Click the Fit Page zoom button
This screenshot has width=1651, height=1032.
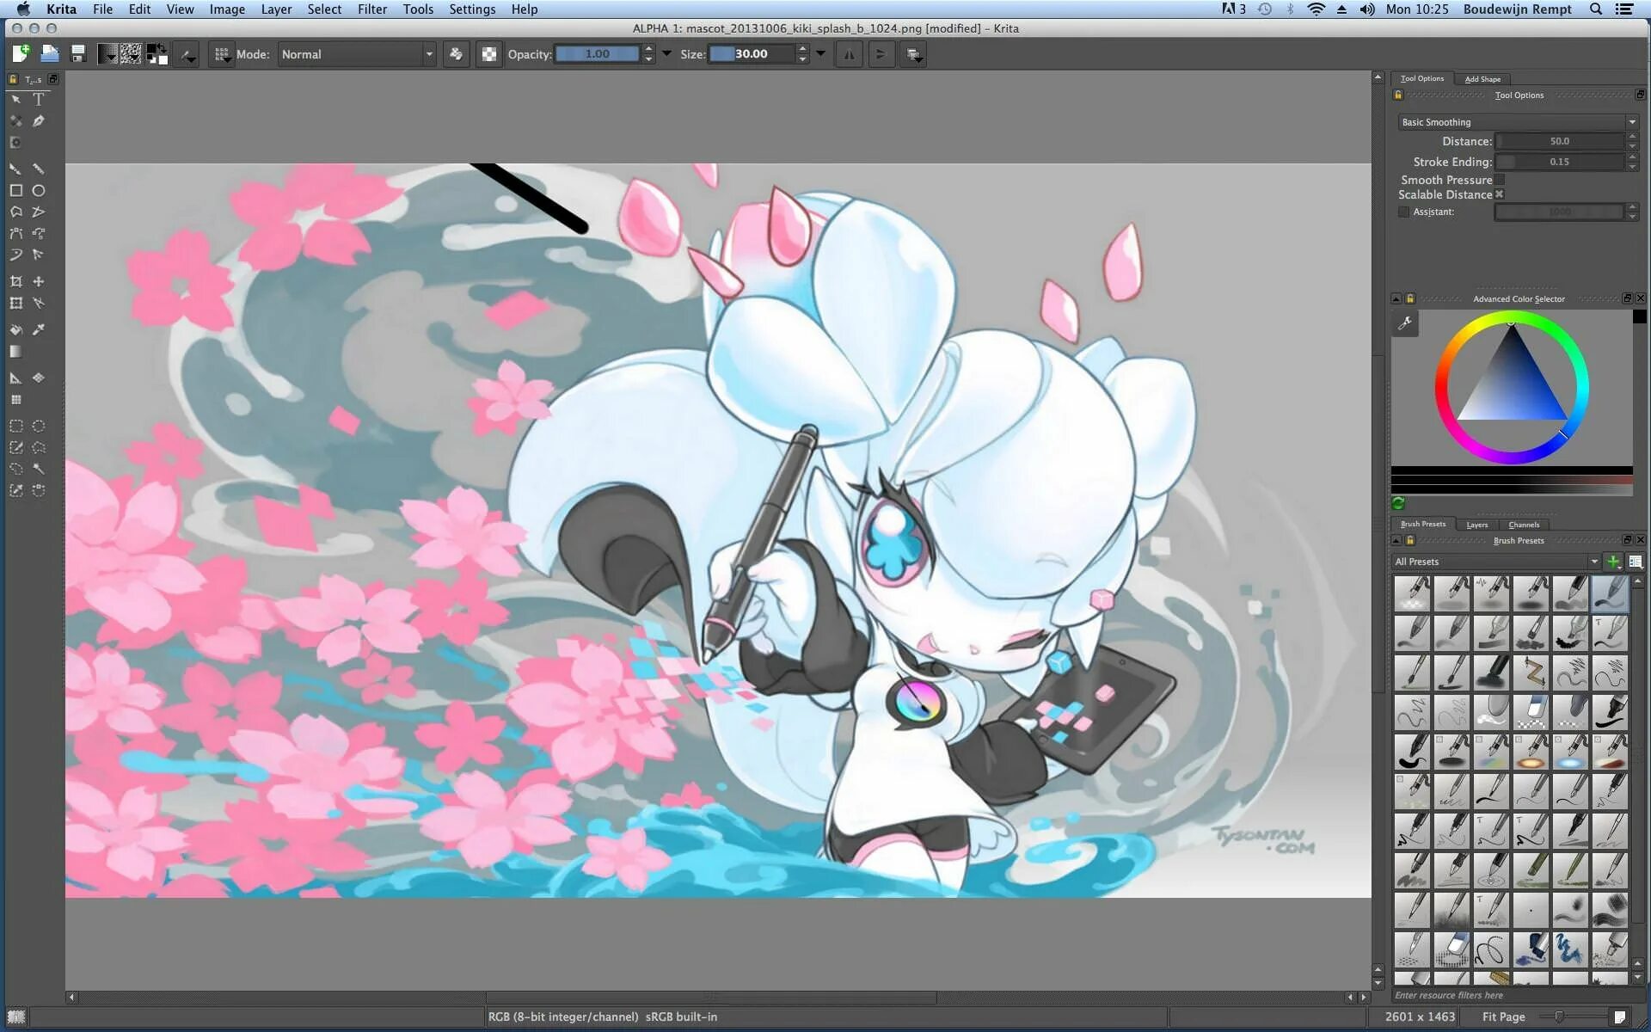(1503, 1017)
